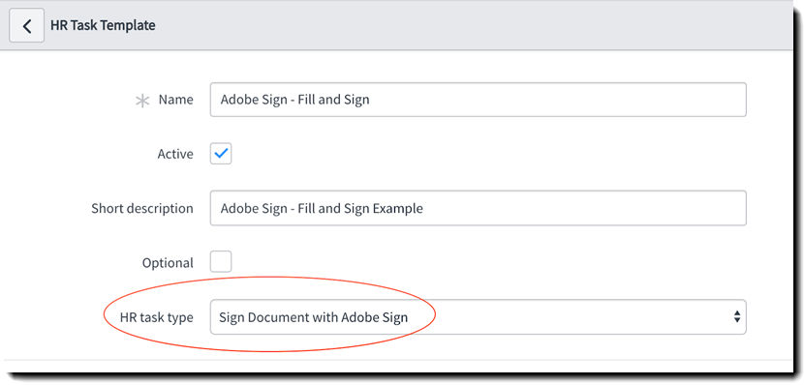Select the 'Sign Document with Adobe Sign' value
Screen dimensions: 804x385
(x=313, y=317)
